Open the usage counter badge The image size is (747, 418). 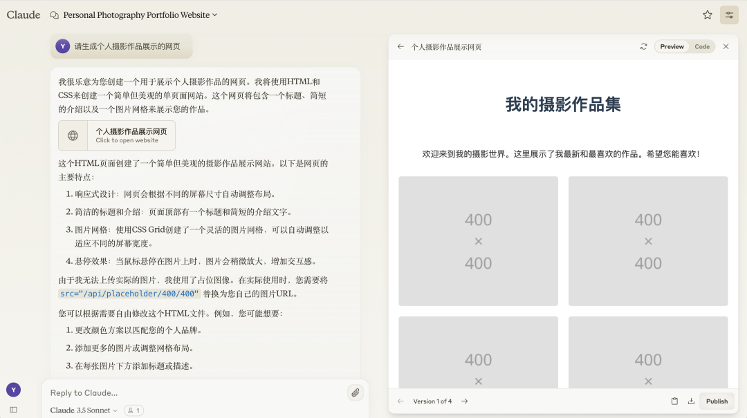point(133,410)
